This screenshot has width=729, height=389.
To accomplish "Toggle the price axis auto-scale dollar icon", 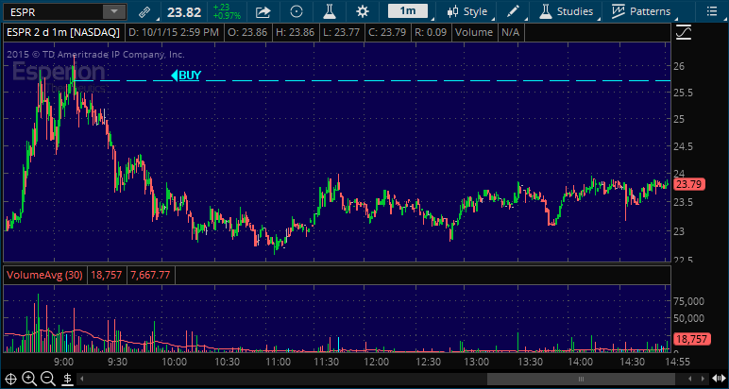I will point(67,379).
